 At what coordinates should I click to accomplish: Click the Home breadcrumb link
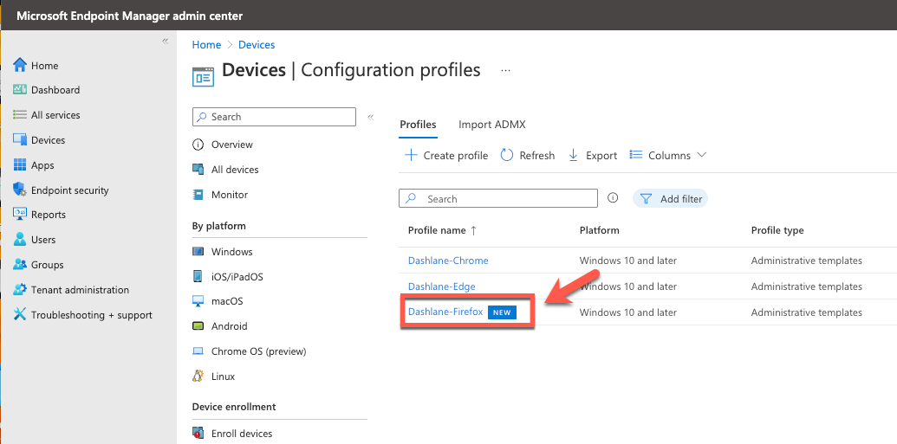click(206, 44)
